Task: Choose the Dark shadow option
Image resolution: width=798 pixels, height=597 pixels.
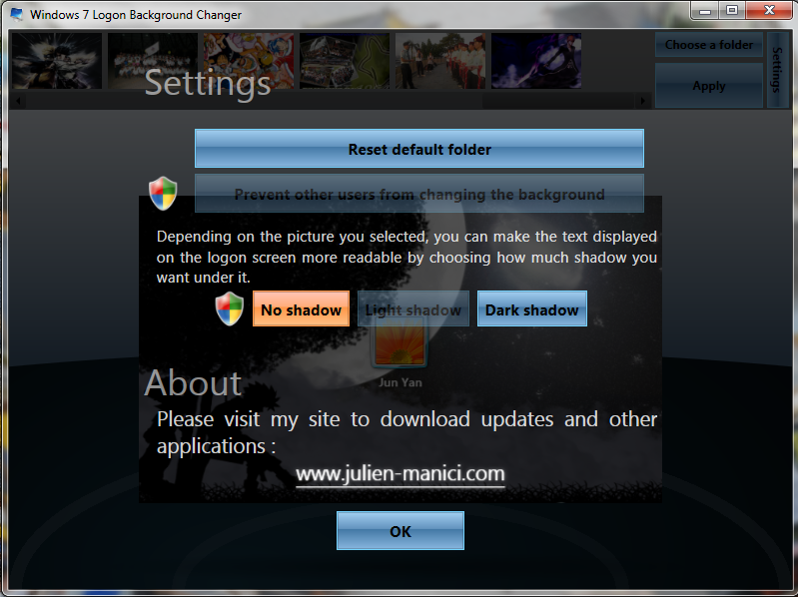Action: (531, 309)
